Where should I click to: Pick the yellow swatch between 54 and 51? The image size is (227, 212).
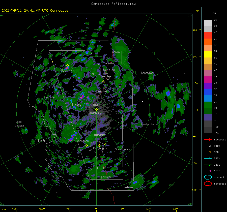(208, 54)
